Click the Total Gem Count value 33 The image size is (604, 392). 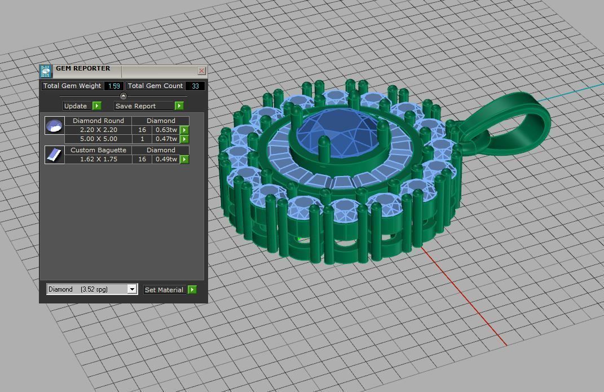pos(195,86)
